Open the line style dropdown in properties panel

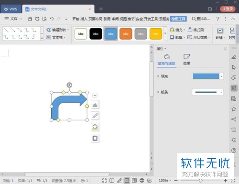[x=221, y=92]
